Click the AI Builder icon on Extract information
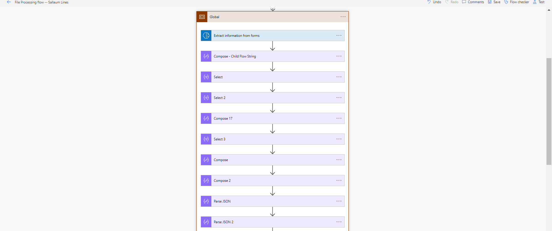 (206, 36)
